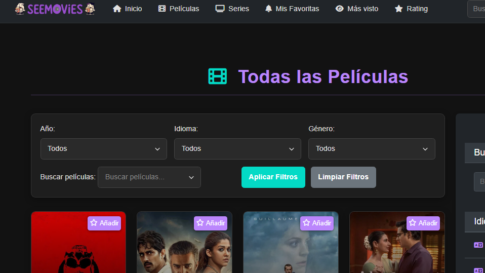Go to the Películas section

179,9
